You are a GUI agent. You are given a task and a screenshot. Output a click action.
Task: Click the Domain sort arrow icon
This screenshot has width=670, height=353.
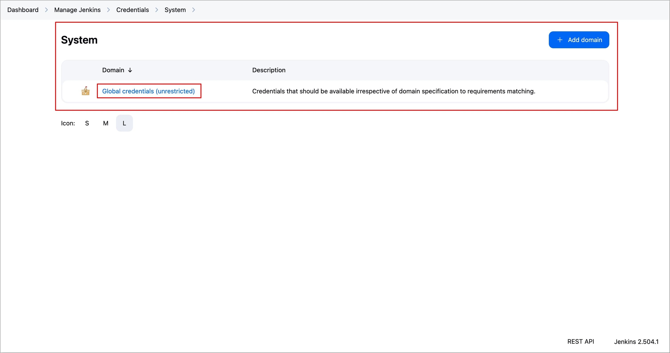[x=130, y=70]
